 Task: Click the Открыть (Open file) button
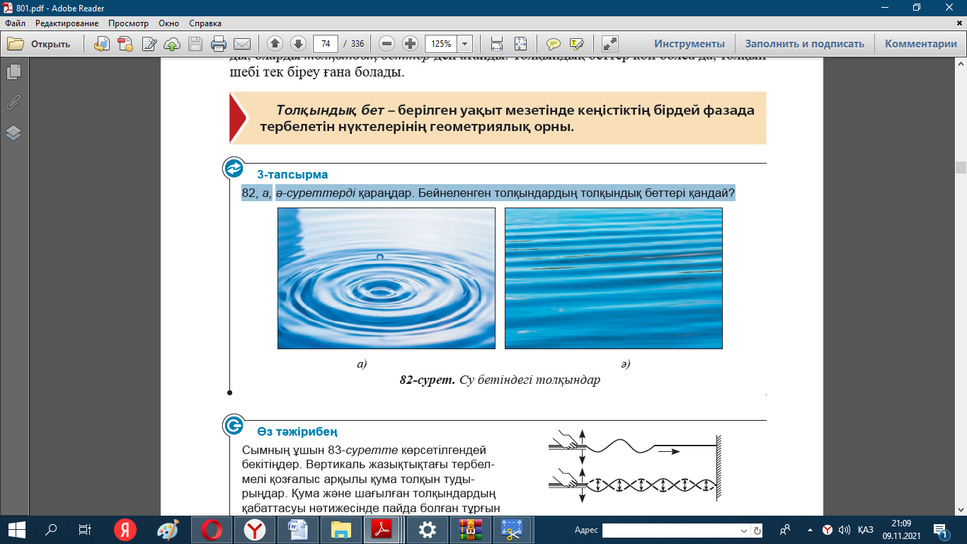coord(40,44)
